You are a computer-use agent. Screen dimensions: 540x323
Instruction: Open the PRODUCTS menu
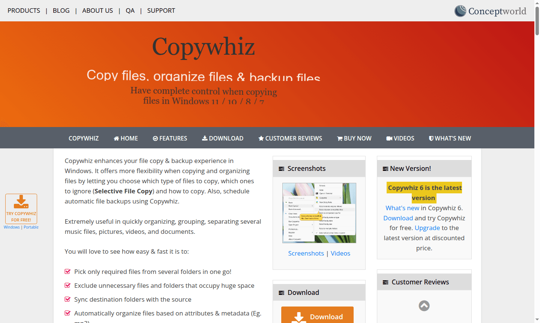24,10
